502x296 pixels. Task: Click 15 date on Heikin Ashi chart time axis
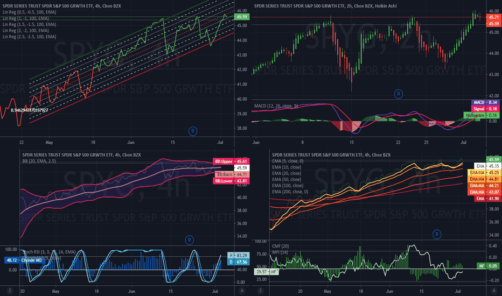click(352, 142)
